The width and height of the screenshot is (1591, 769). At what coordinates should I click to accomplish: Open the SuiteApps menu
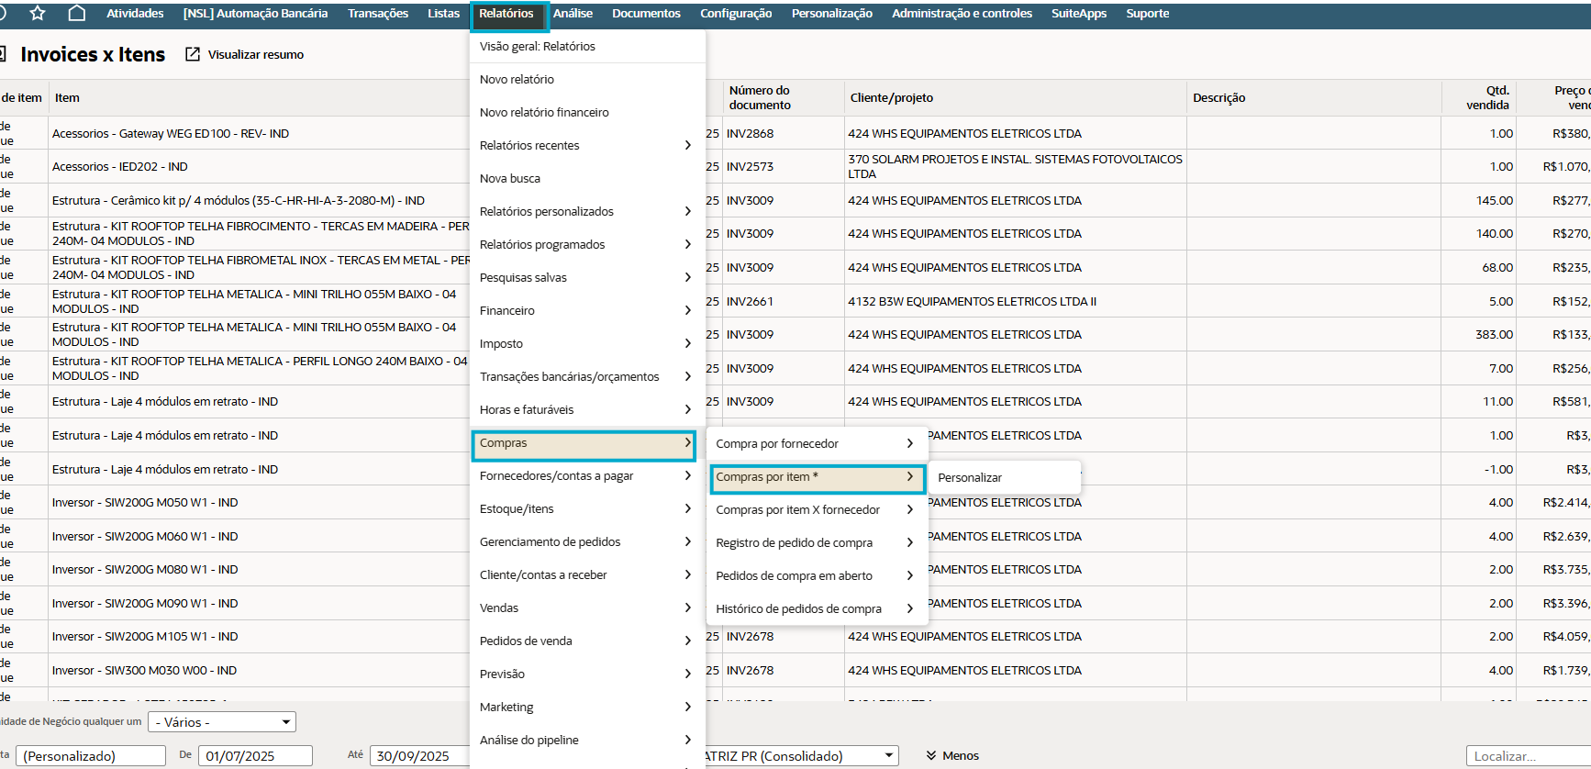coord(1078,13)
